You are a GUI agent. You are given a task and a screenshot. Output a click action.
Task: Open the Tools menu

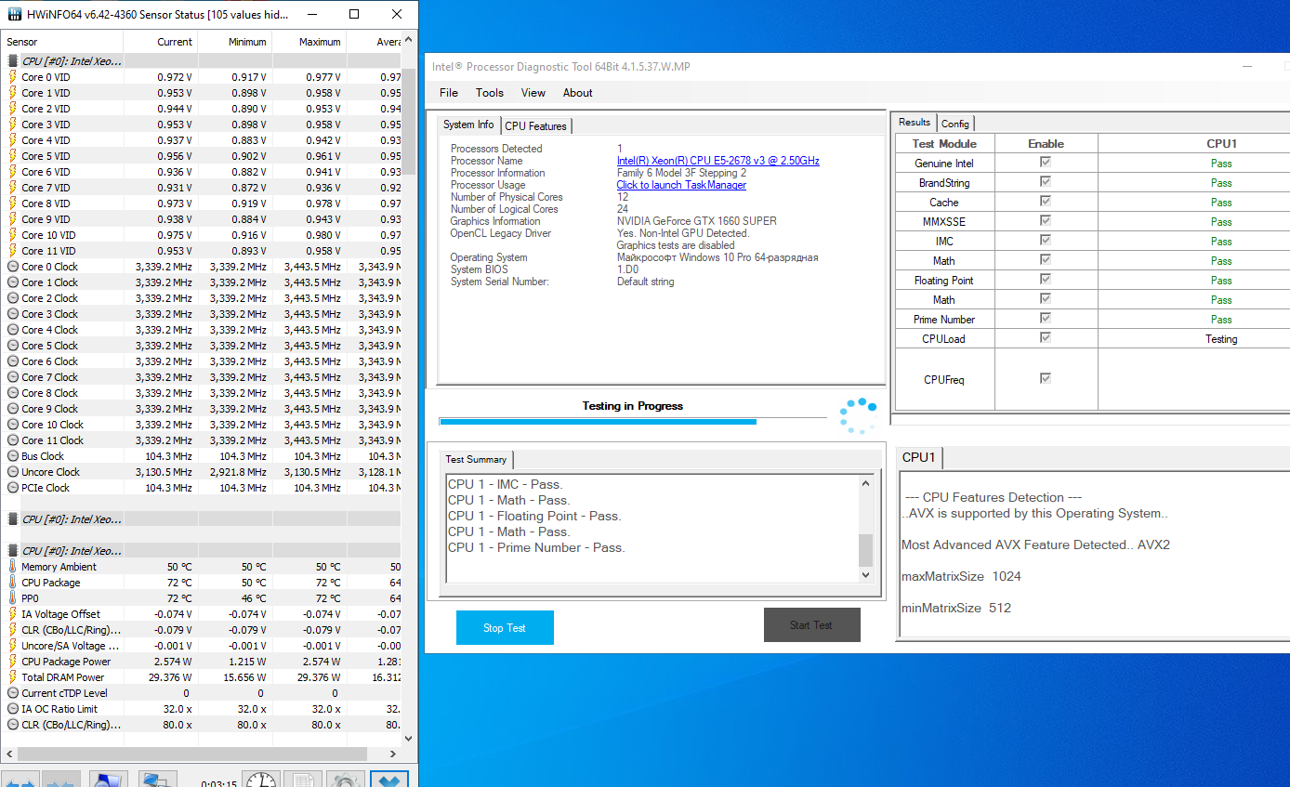click(x=490, y=93)
